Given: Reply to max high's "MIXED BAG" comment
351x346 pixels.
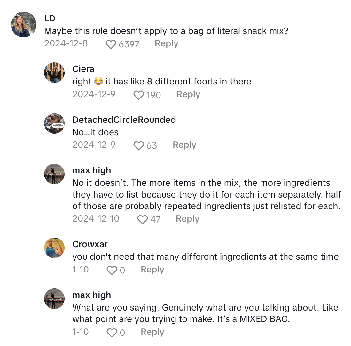Looking at the screenshot, I should click(152, 332).
